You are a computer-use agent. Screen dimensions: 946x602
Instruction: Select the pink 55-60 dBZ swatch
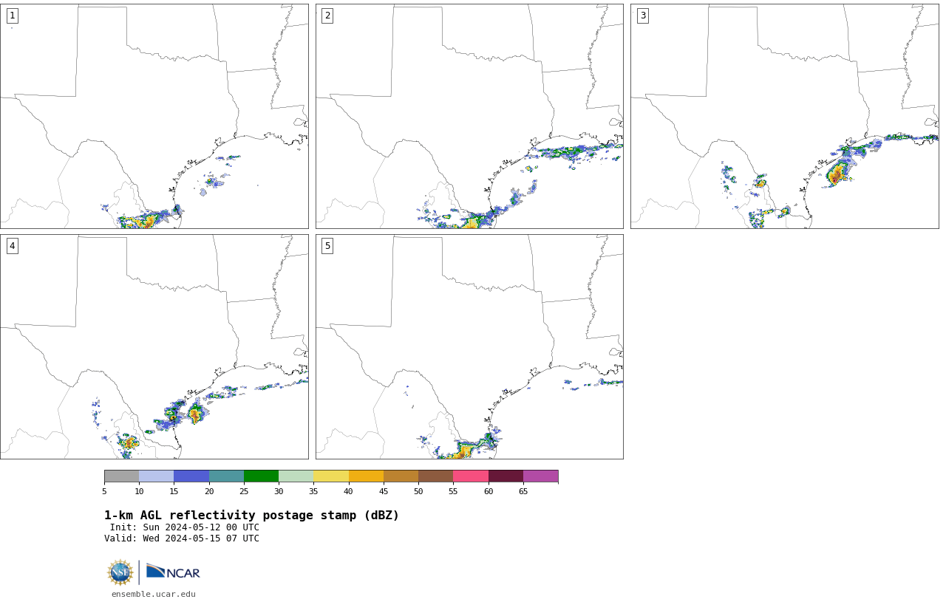pos(471,476)
